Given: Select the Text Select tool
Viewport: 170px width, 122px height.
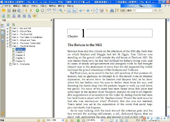Looking at the screenshot, I should (117, 10).
